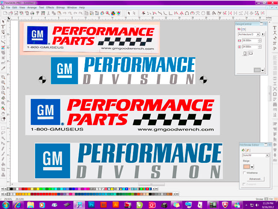Open Internet Explorer from the taskbar

coord(18,205)
